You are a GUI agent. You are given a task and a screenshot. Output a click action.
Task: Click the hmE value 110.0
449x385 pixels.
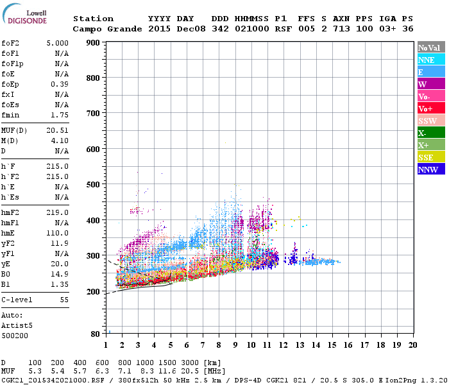coord(58,233)
